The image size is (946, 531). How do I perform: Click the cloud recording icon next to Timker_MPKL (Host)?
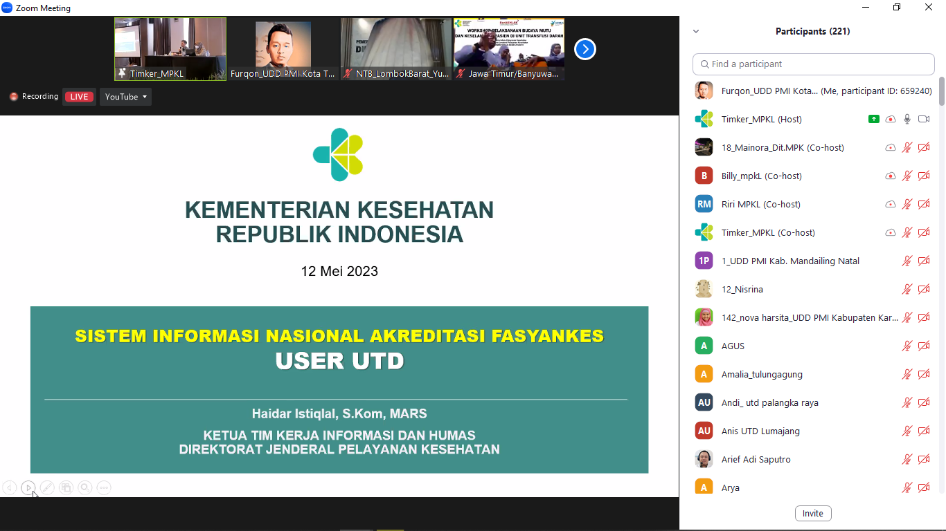tap(891, 119)
